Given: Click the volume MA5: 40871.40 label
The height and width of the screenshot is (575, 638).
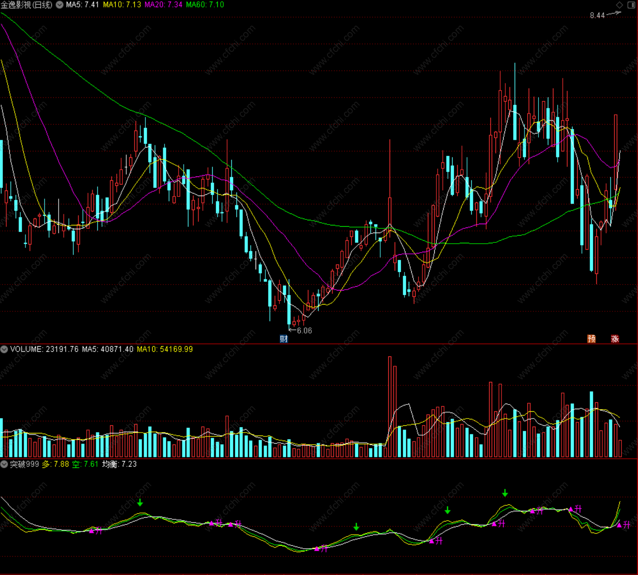Looking at the screenshot, I should click(108, 349).
